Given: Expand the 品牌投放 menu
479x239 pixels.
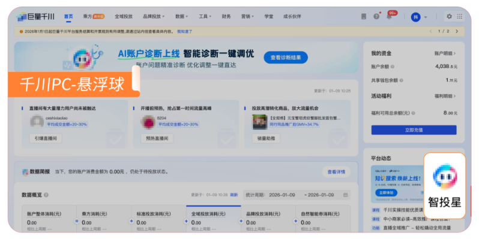Looking at the screenshot, I should (x=154, y=16).
